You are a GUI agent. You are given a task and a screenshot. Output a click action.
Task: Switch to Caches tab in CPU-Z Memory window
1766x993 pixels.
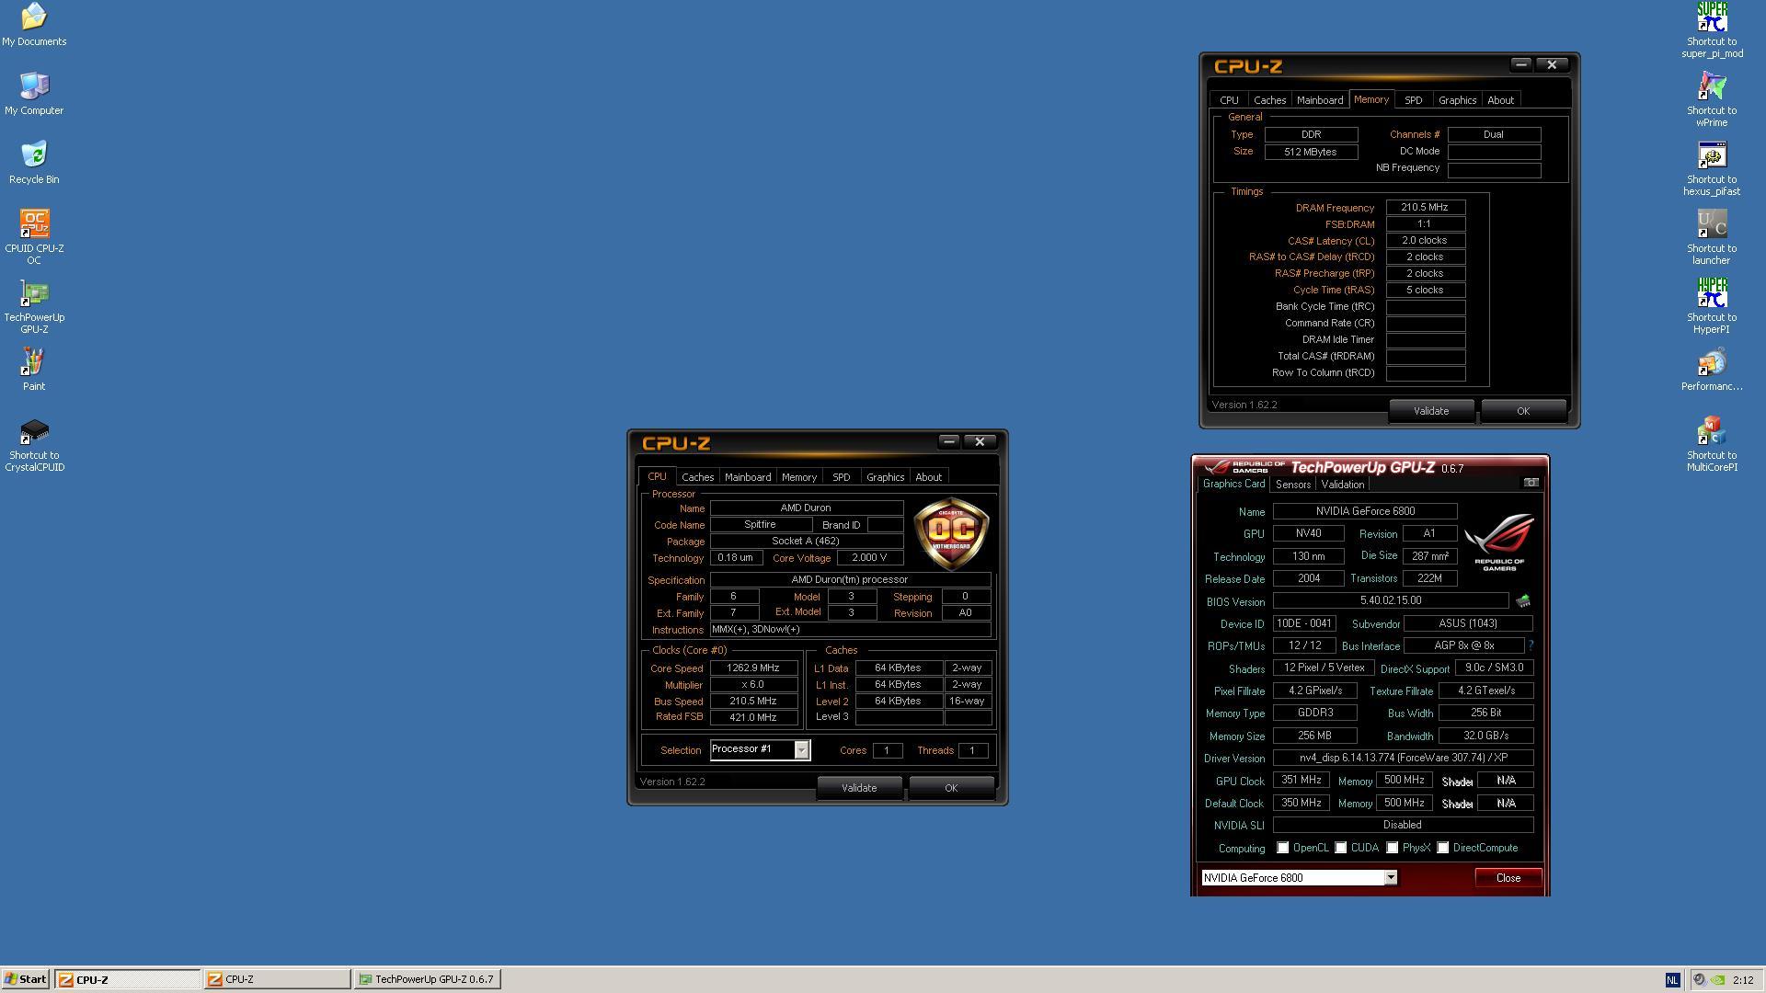(x=1269, y=100)
